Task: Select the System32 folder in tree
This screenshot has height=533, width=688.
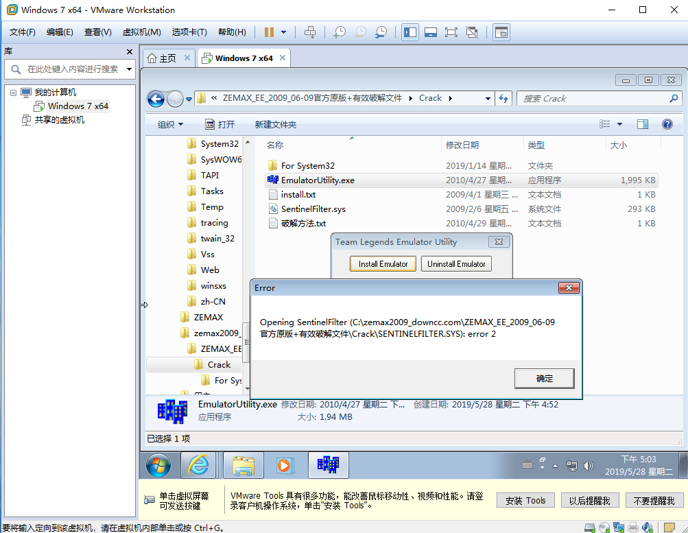Action: 220,144
